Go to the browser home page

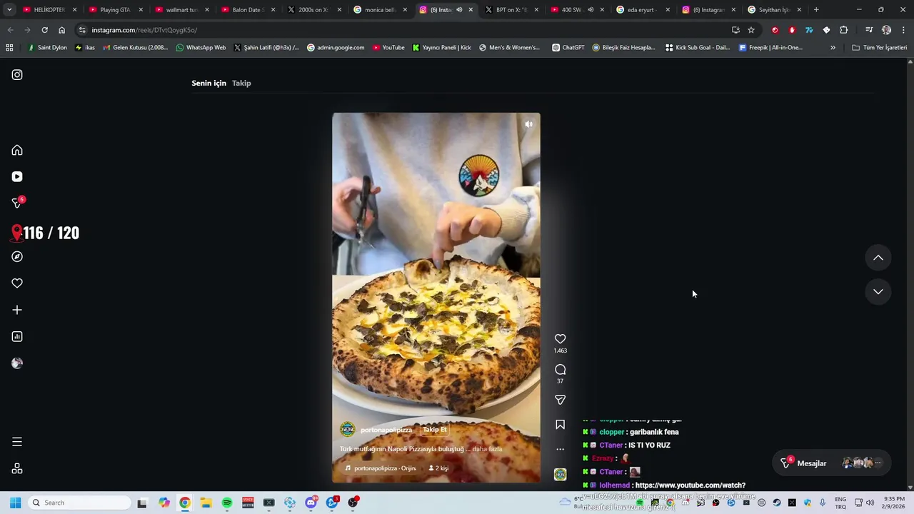(61, 30)
